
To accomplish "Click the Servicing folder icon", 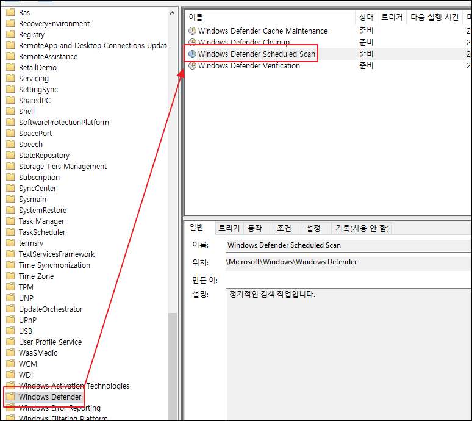I will [10, 78].
